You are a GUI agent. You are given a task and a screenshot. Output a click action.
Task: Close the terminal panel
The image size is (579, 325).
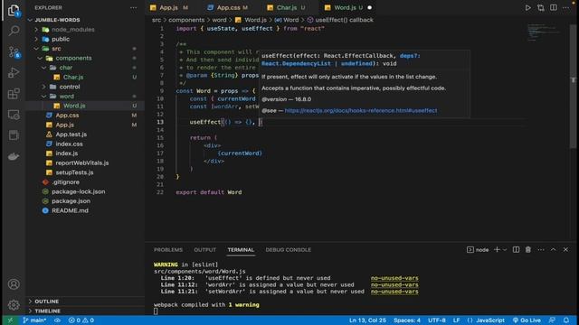tap(565, 249)
